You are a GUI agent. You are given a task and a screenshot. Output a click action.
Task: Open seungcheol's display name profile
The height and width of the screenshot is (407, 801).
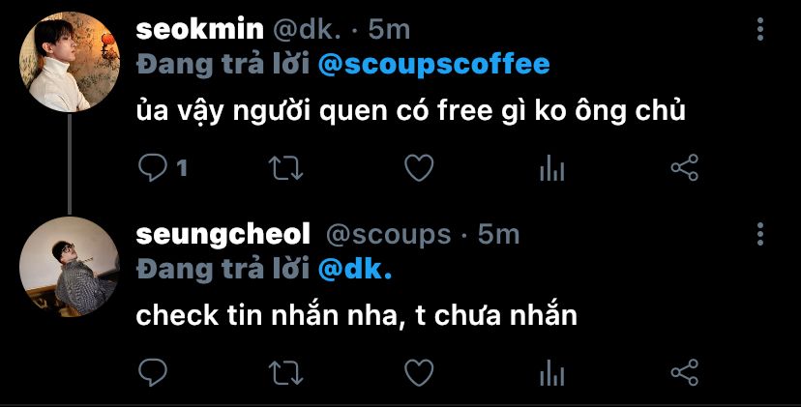[x=223, y=236]
